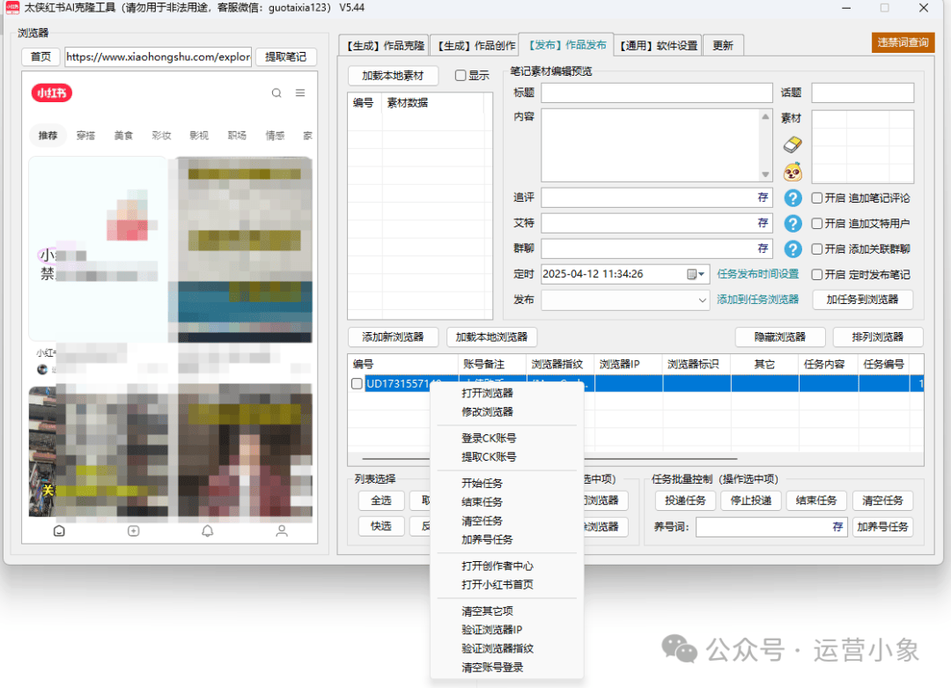Click the content box scroll-up arrow

coord(765,116)
